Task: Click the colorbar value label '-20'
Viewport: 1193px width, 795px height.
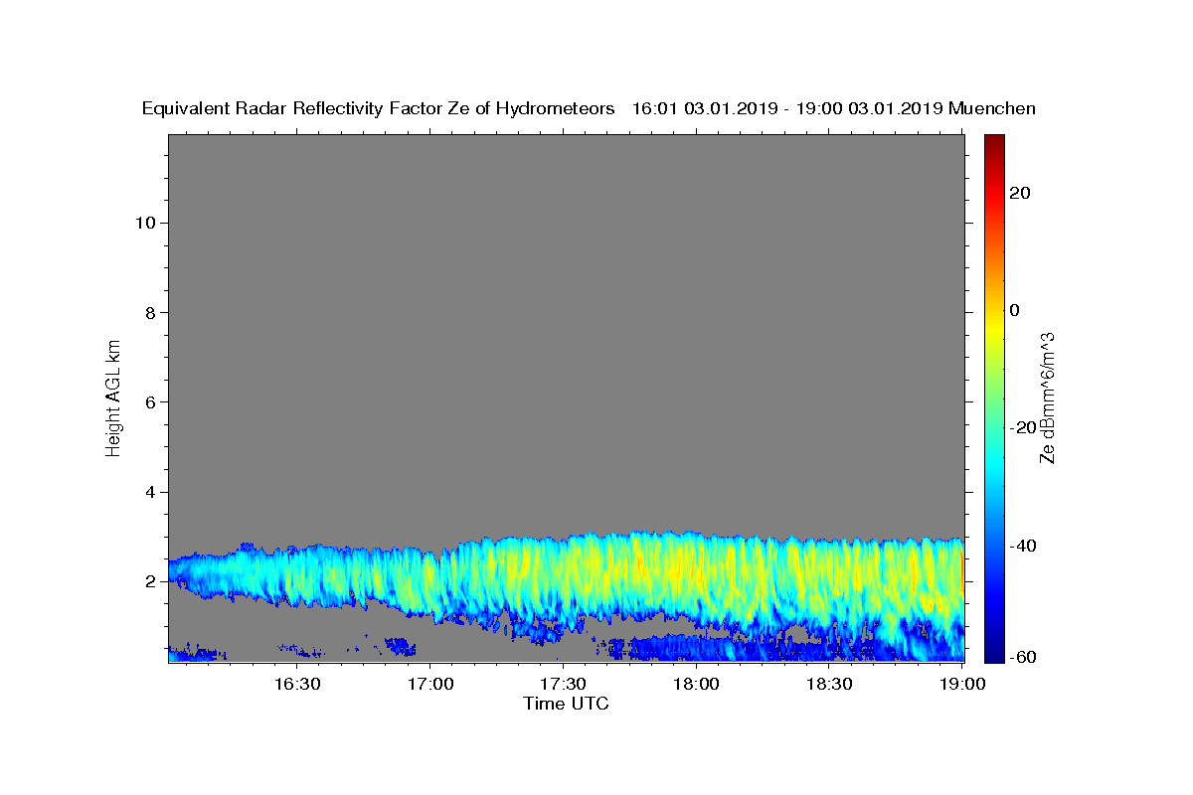Action: pyautogui.click(x=1022, y=427)
